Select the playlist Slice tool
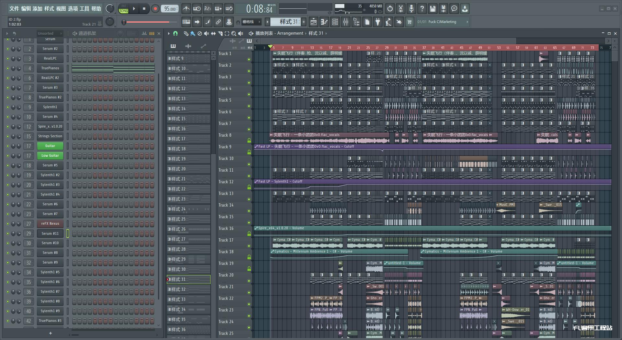Image resolution: width=622 pixels, height=340 pixels. click(220, 33)
